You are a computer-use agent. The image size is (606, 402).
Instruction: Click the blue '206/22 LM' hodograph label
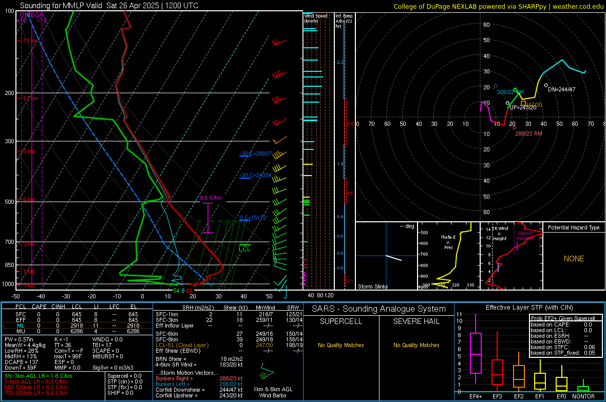(x=510, y=92)
